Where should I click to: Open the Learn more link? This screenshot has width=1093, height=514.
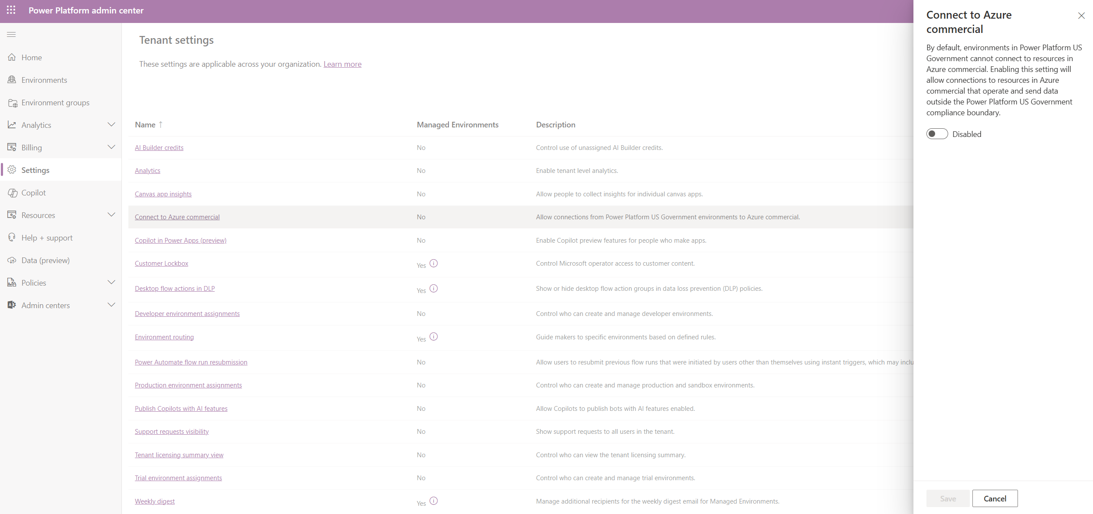tap(342, 64)
